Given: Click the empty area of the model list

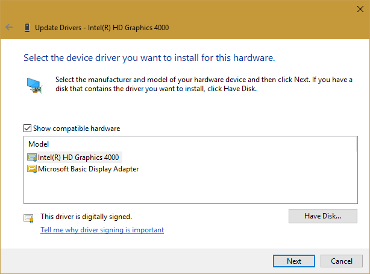Looking at the screenshot, I should point(190,189).
